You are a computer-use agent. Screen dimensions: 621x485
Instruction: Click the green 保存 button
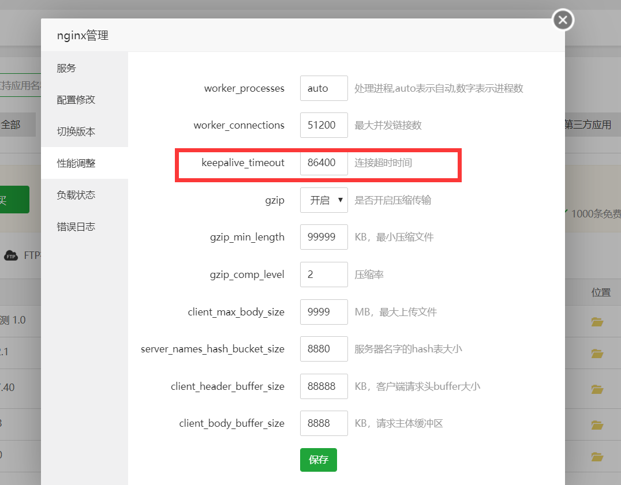point(319,460)
